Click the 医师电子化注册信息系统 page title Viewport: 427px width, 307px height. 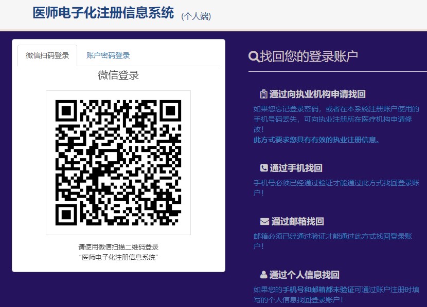pyautogui.click(x=103, y=13)
